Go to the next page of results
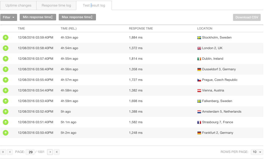Screen dimensions: 267x160 50,152
